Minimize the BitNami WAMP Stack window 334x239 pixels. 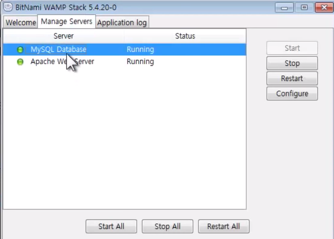tap(284, 7)
